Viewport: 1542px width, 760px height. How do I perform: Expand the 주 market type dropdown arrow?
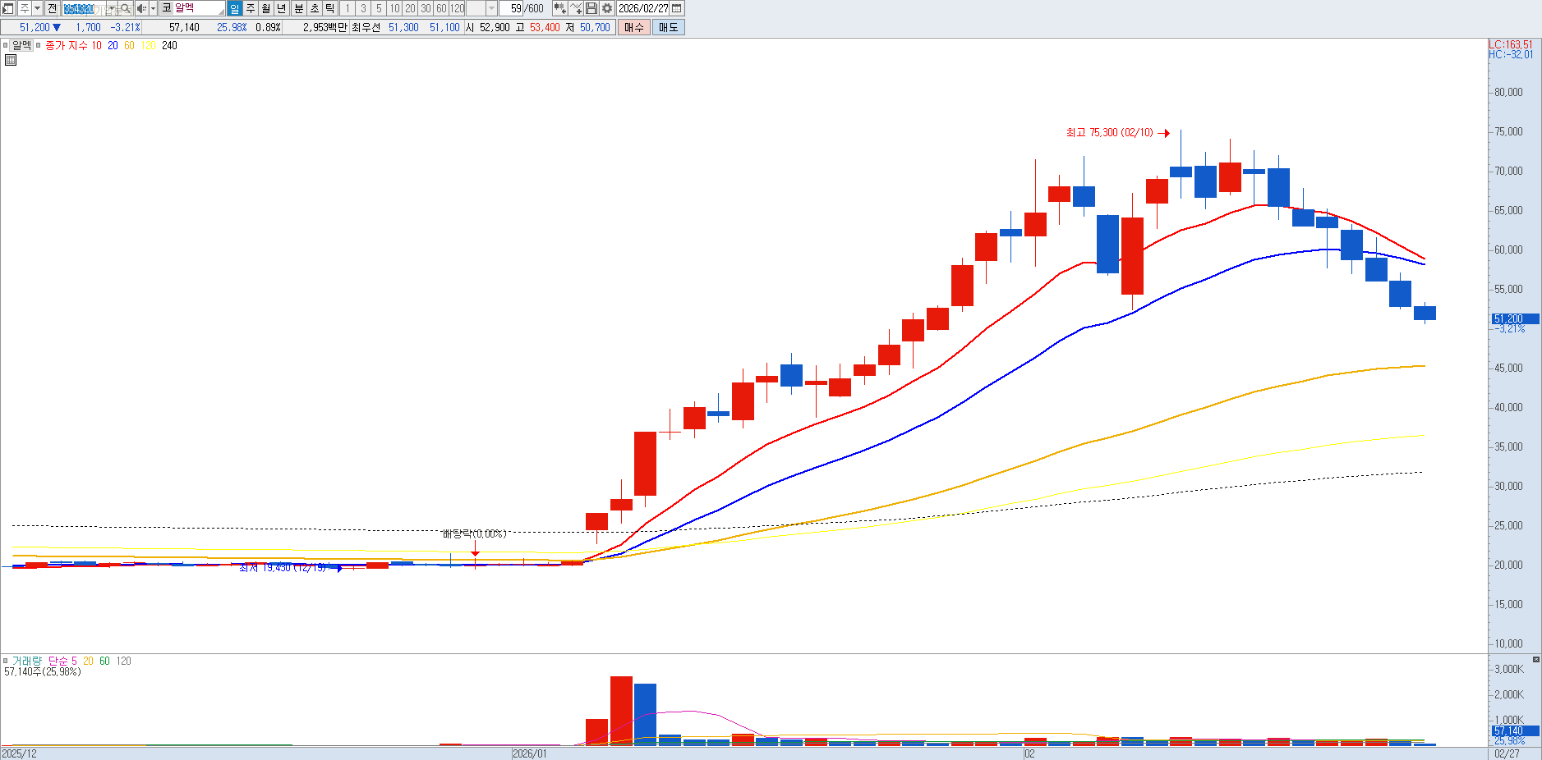coord(37,8)
